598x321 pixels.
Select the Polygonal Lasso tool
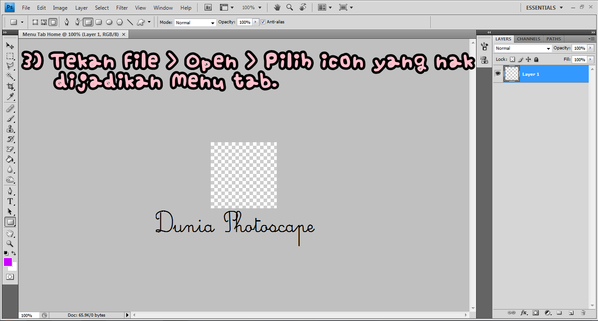(x=10, y=66)
